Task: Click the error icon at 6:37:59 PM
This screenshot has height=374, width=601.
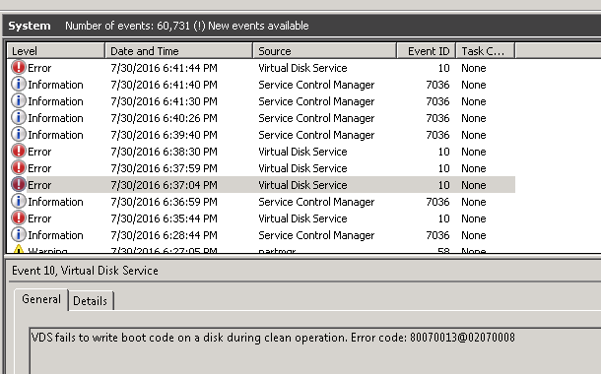Action: 19,167
